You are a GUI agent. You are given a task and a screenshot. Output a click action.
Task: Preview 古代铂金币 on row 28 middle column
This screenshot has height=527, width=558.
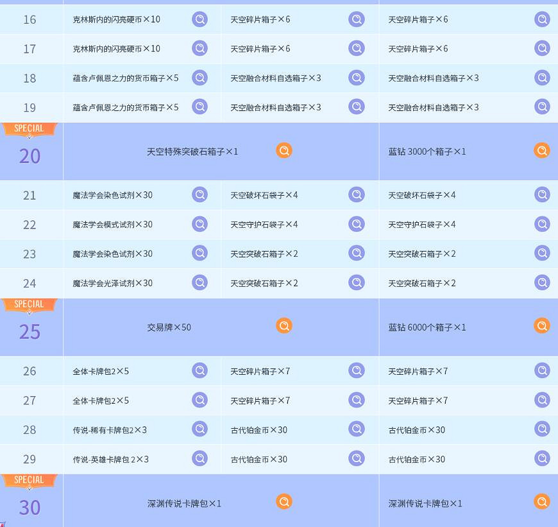tap(357, 429)
